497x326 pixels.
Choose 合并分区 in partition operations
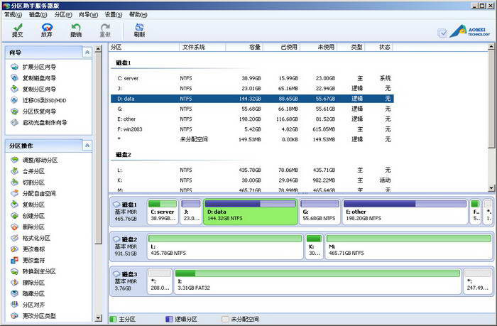click(x=33, y=171)
